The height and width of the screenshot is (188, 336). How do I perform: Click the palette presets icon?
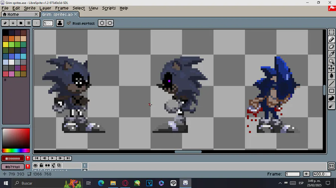[x=21, y=23]
